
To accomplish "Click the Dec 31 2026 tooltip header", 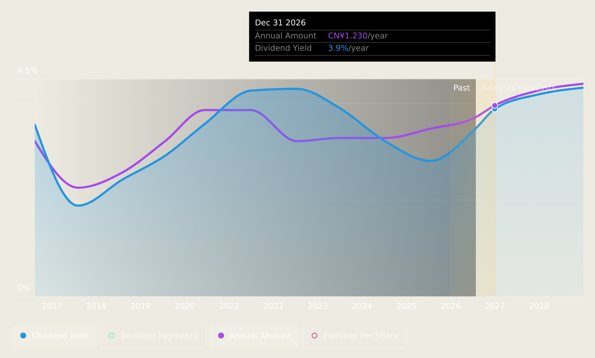I will point(280,23).
